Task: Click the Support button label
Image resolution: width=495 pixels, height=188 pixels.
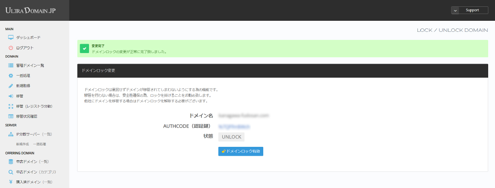Action: click(472, 10)
